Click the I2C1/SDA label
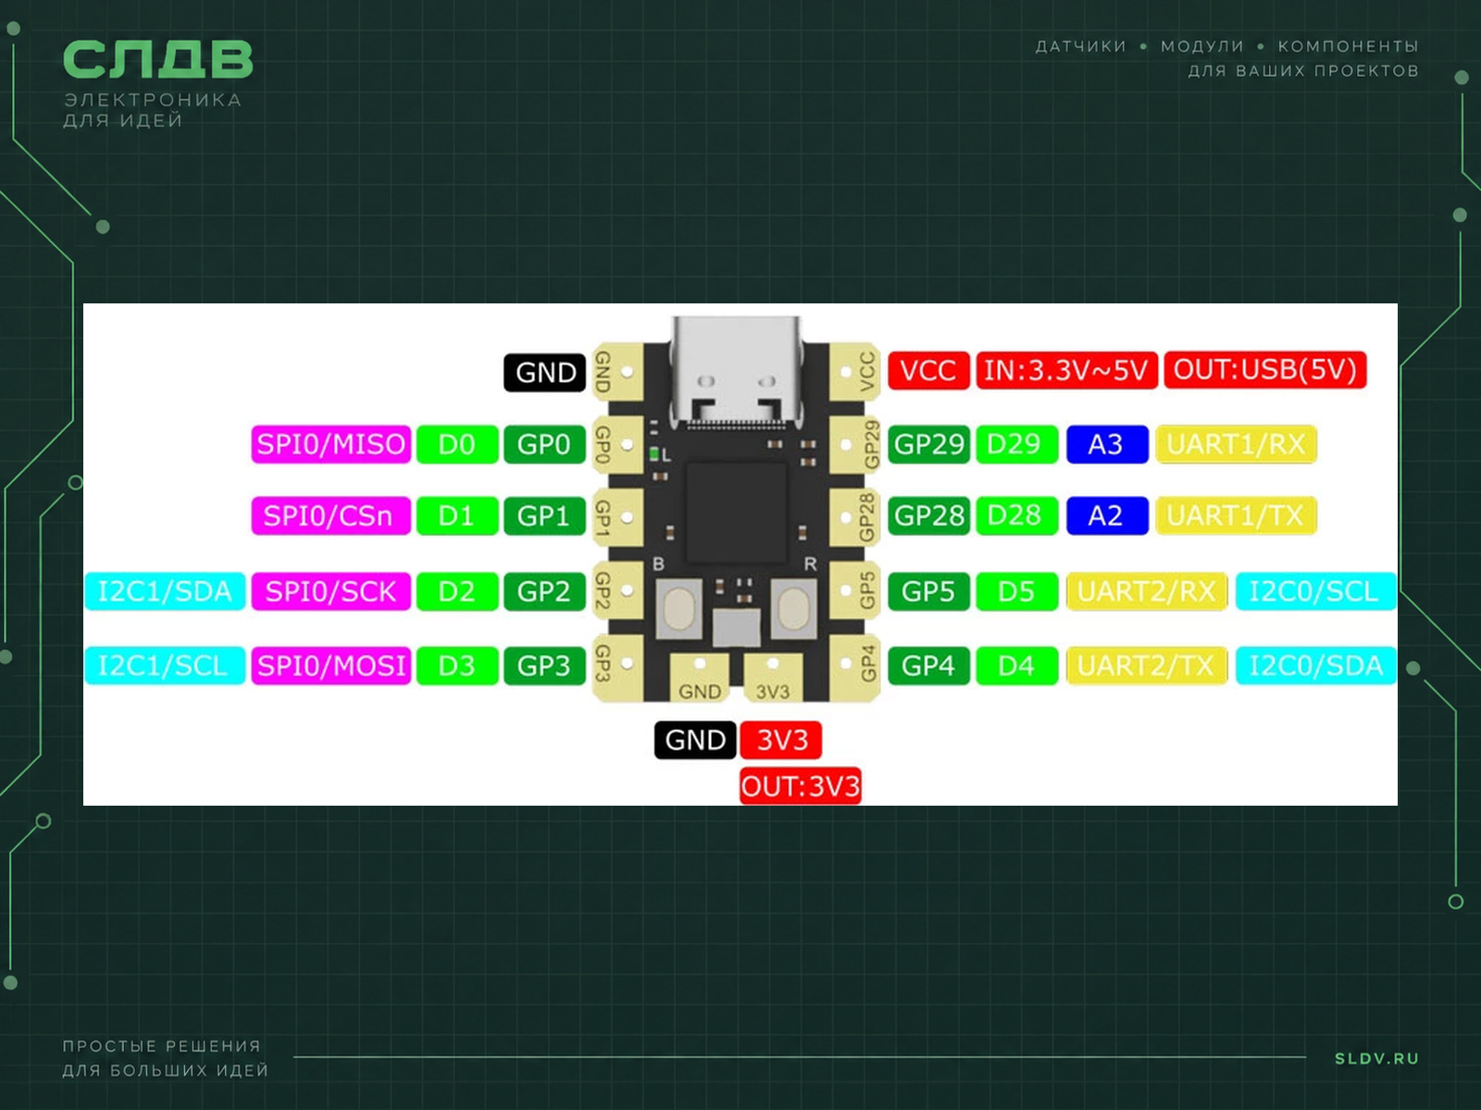 (x=165, y=591)
